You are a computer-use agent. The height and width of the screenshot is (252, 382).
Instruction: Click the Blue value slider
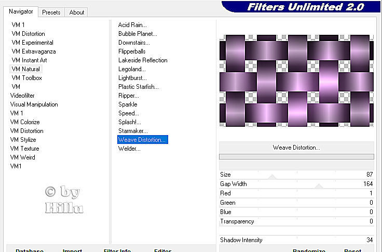296,212
